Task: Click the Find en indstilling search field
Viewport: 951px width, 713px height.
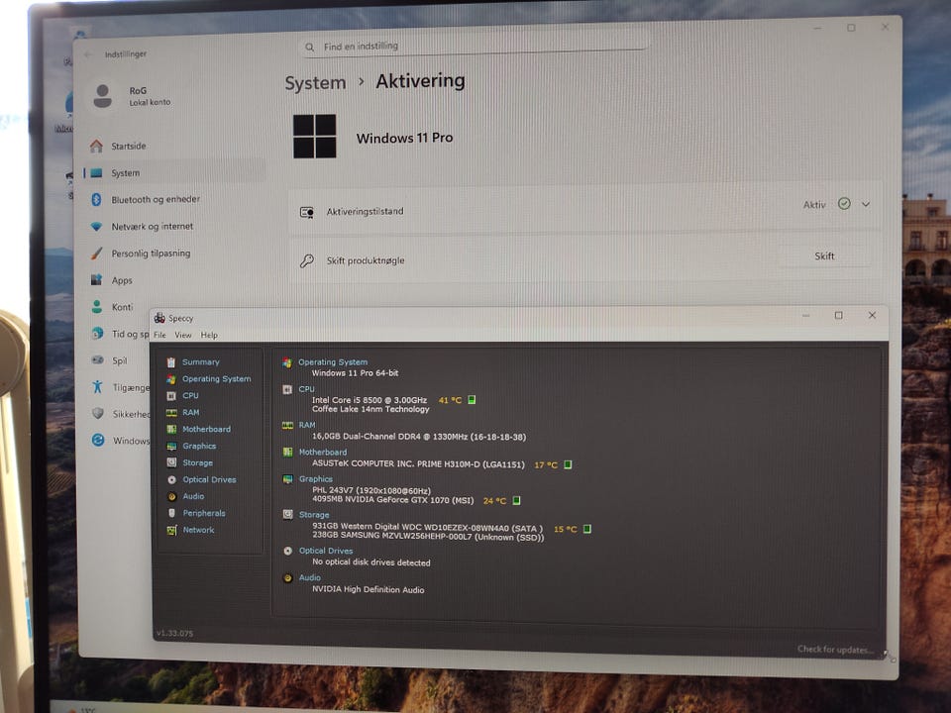Action: pyautogui.click(x=475, y=46)
